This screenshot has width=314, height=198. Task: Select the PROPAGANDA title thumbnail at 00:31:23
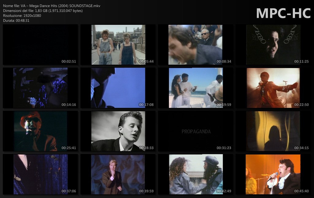(x=195, y=131)
